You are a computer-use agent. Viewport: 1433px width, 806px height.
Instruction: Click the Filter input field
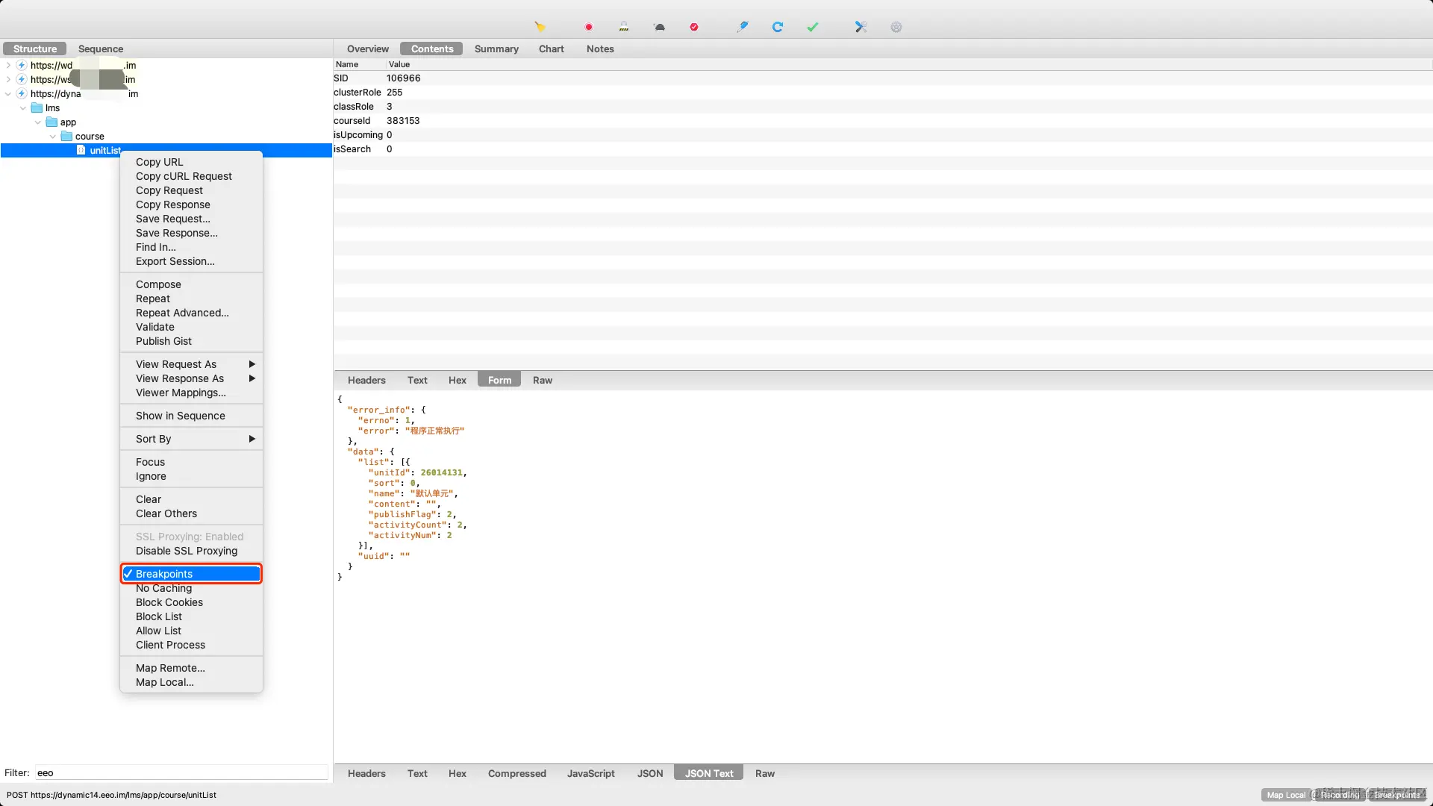pyautogui.click(x=181, y=773)
